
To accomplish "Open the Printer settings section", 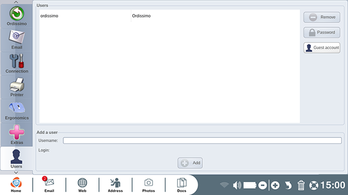I will [x=17, y=87].
